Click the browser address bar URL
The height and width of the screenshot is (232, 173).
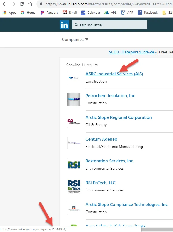click(x=109, y=4)
